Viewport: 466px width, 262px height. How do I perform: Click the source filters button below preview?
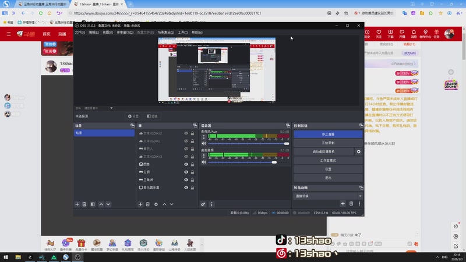pyautogui.click(x=153, y=116)
